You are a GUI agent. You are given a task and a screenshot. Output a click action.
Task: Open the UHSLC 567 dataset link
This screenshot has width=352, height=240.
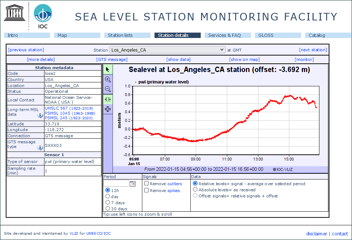[x=69, y=108]
